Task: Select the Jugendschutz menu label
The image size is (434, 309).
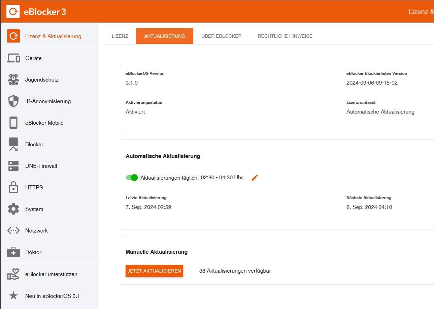Action: 42,80
